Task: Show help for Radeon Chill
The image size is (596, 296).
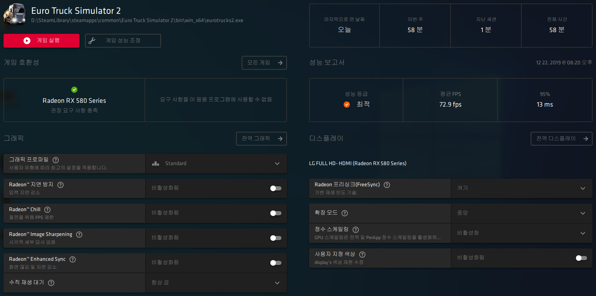Action: click(47, 210)
